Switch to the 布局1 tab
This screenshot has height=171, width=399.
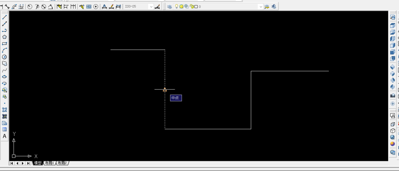pyautogui.click(x=49, y=163)
